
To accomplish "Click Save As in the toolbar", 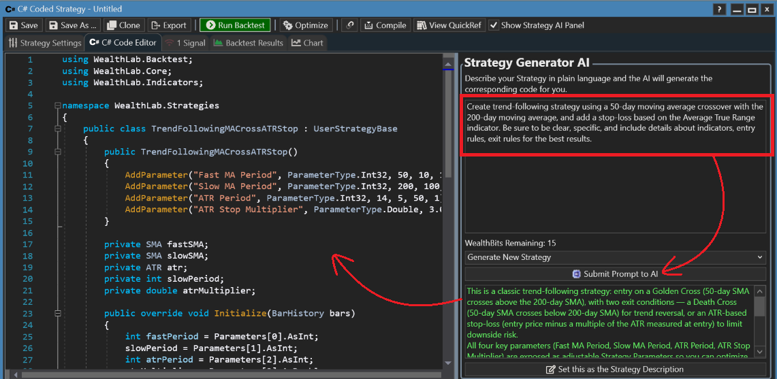I will pyautogui.click(x=74, y=25).
